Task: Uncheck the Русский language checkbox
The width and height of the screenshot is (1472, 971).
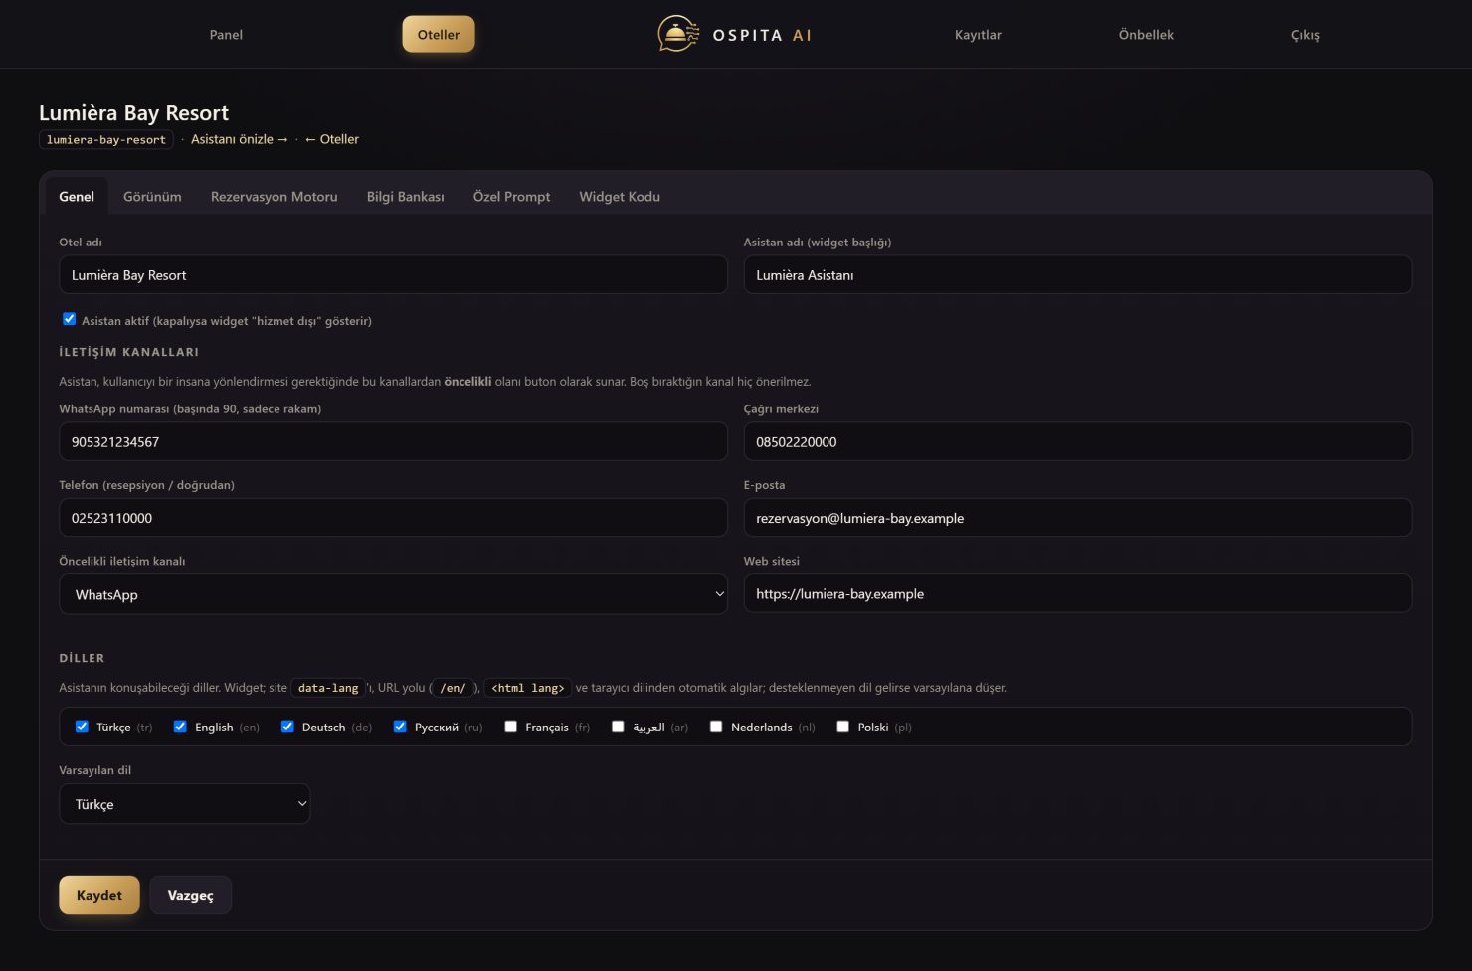Action: (400, 727)
